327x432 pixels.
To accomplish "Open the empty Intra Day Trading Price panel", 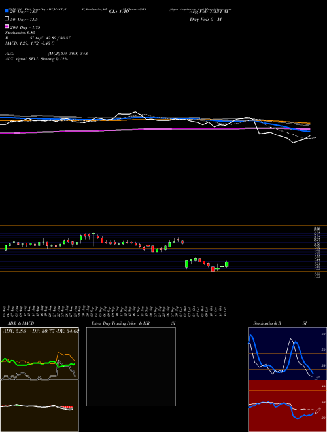I will pos(131,367).
